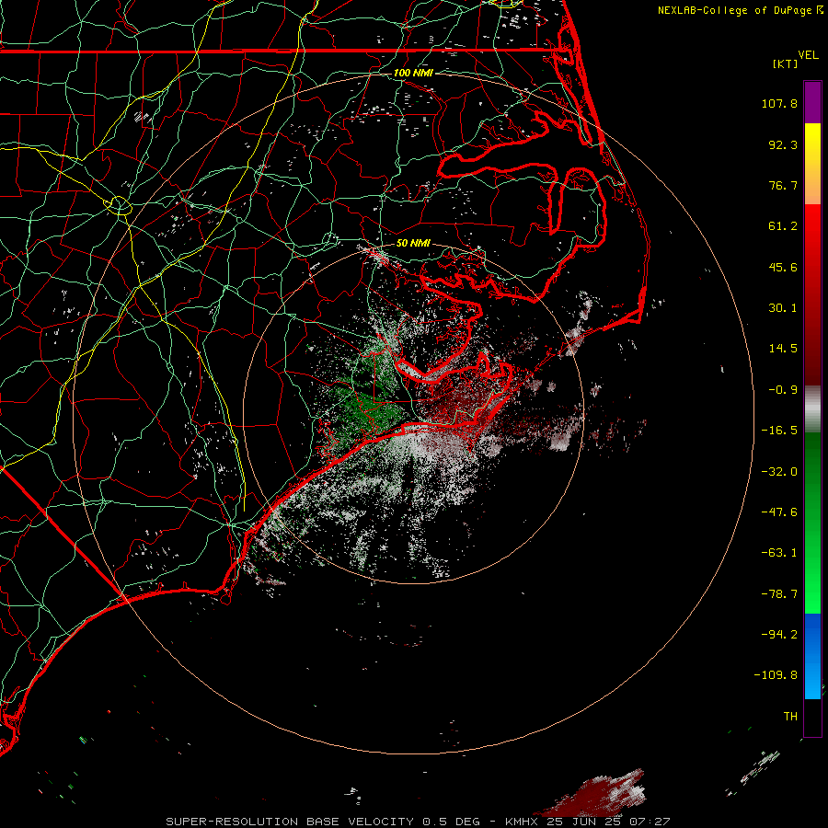Click the blue segment of the velocity color bar
The height and width of the screenshot is (828, 828).
(812, 656)
